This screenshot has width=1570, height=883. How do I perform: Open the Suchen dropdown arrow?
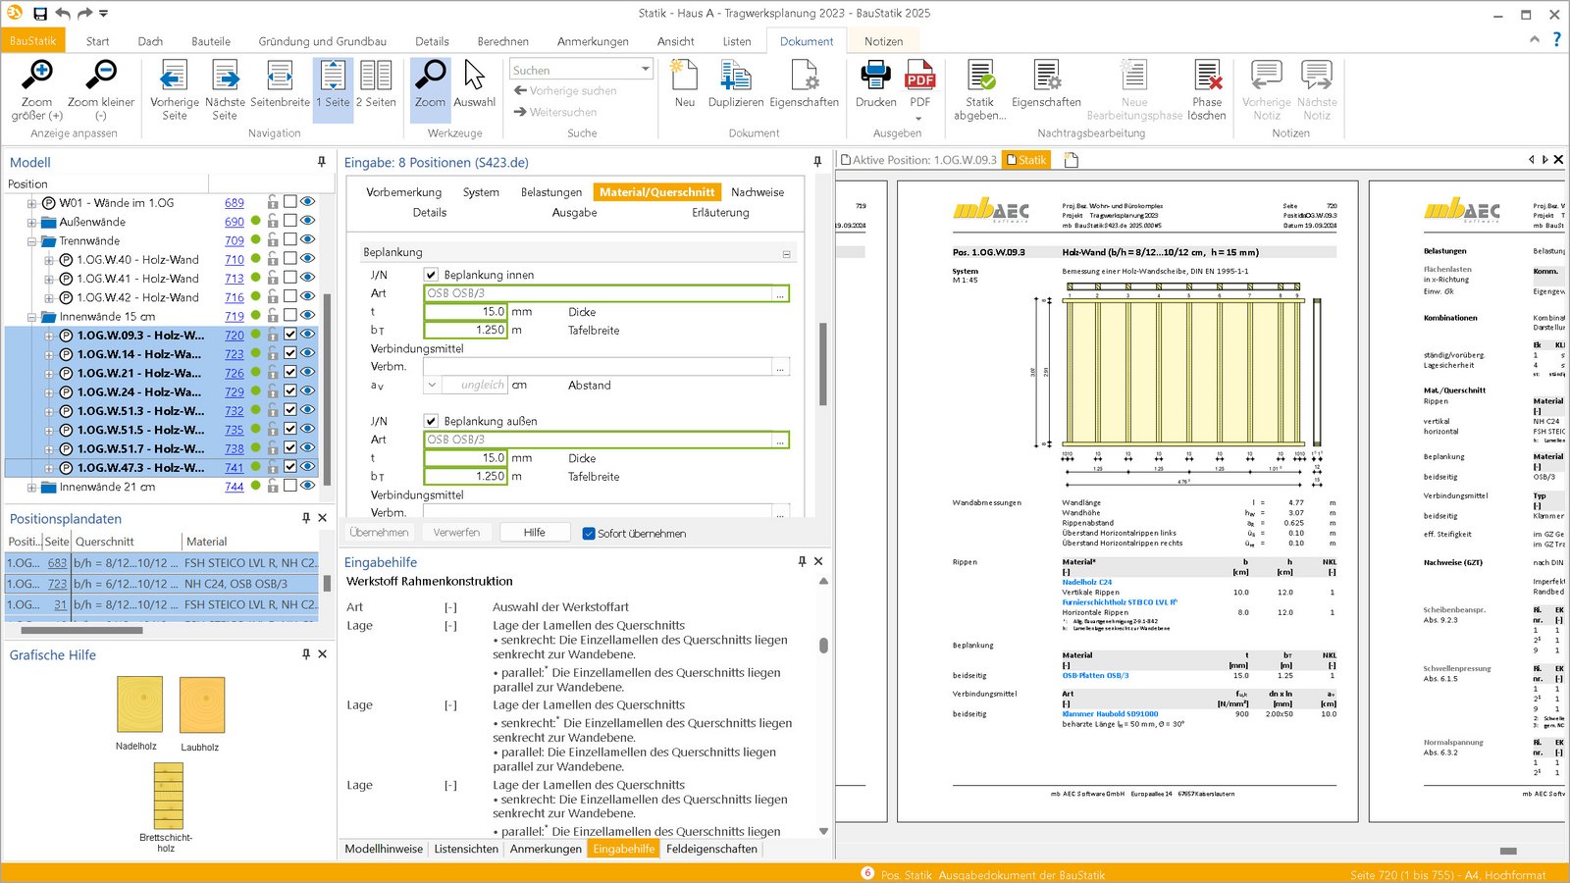coord(645,70)
